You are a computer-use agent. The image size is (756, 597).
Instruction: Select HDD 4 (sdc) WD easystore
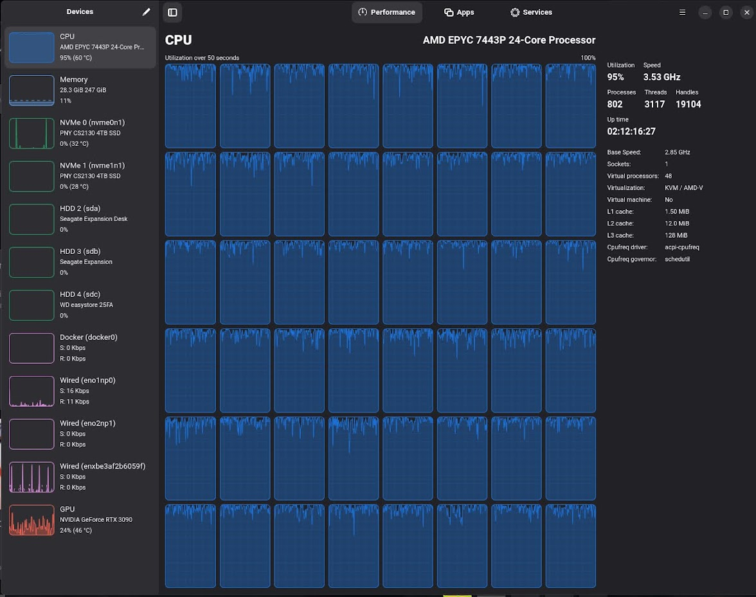80,305
